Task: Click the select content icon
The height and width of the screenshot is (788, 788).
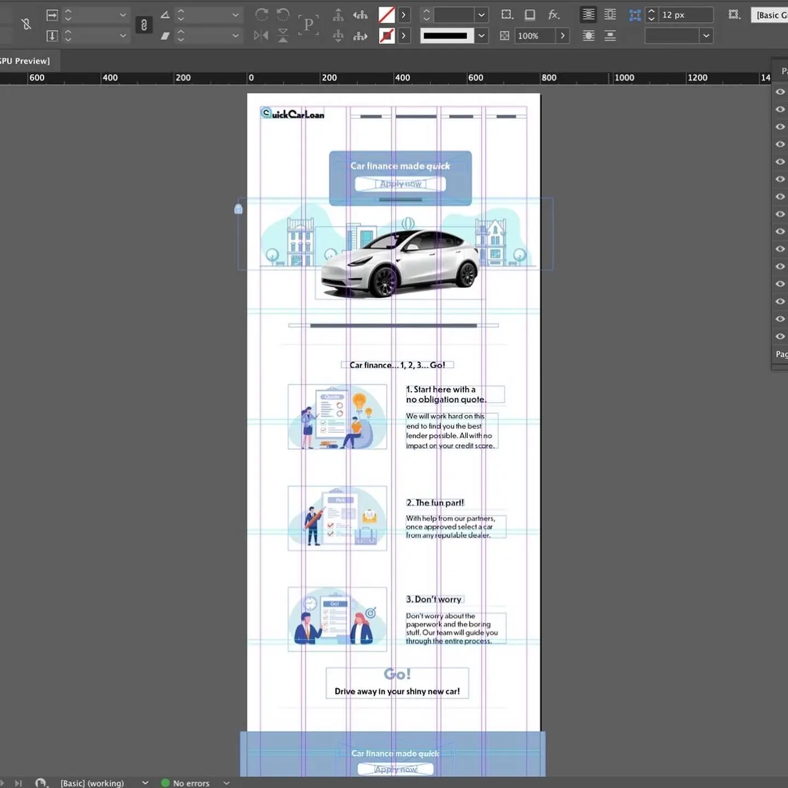Action: tap(338, 36)
